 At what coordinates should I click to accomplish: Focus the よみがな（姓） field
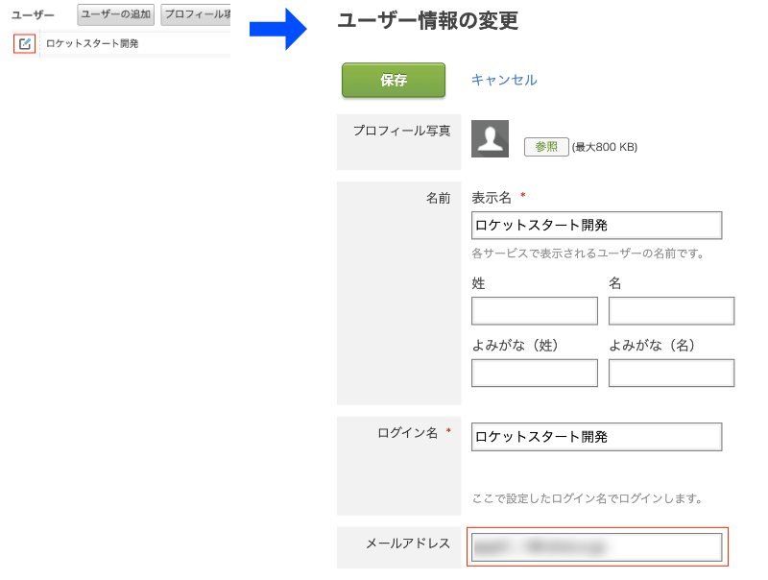(534, 374)
